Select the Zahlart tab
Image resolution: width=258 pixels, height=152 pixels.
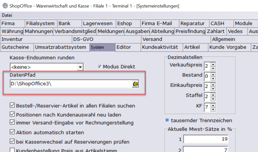point(216,31)
